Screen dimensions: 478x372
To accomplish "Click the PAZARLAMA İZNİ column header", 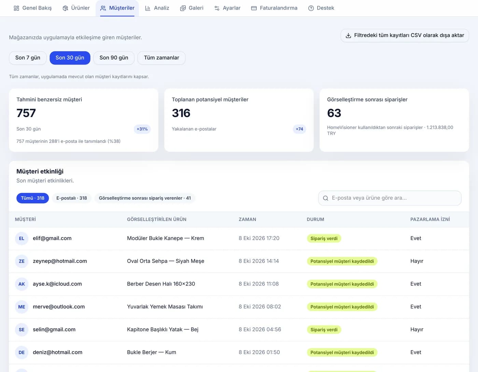I will point(430,220).
